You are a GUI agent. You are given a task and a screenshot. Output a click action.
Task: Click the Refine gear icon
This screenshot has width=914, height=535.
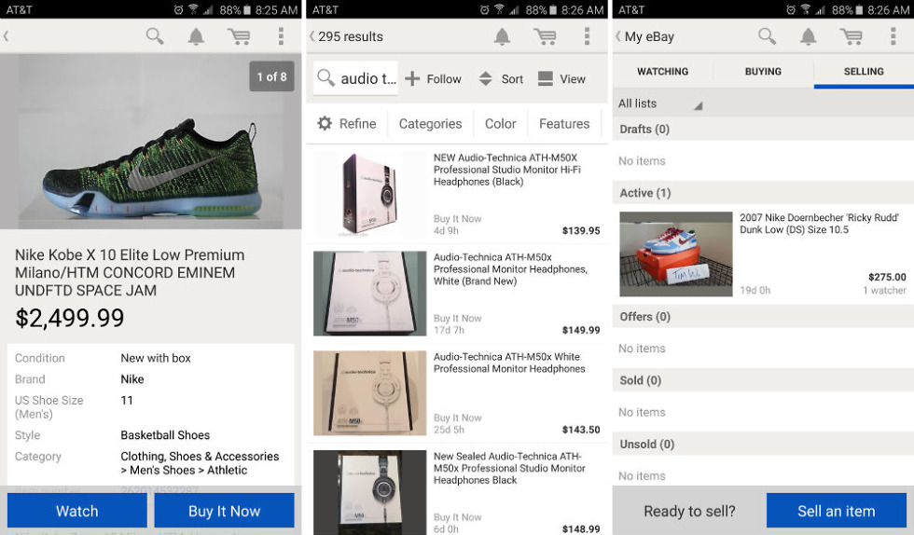(x=325, y=124)
